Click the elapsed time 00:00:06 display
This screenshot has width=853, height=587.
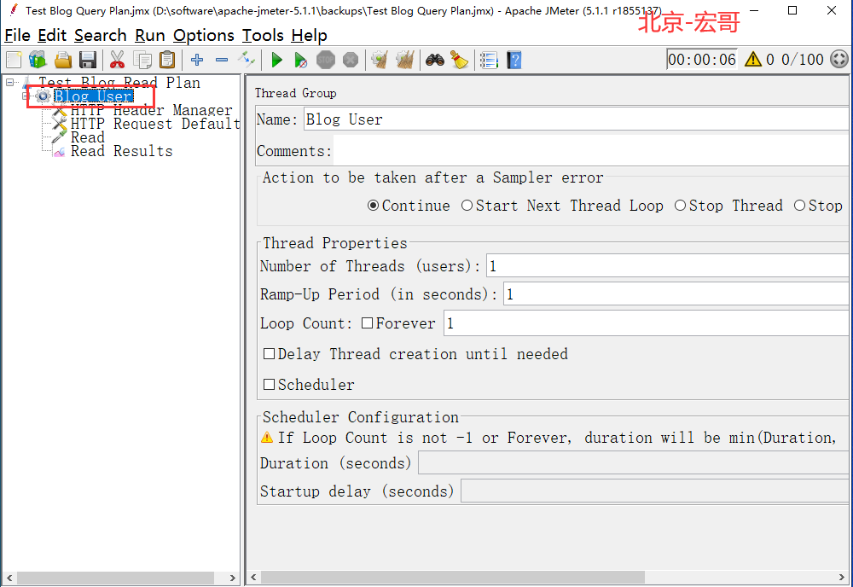[702, 60]
